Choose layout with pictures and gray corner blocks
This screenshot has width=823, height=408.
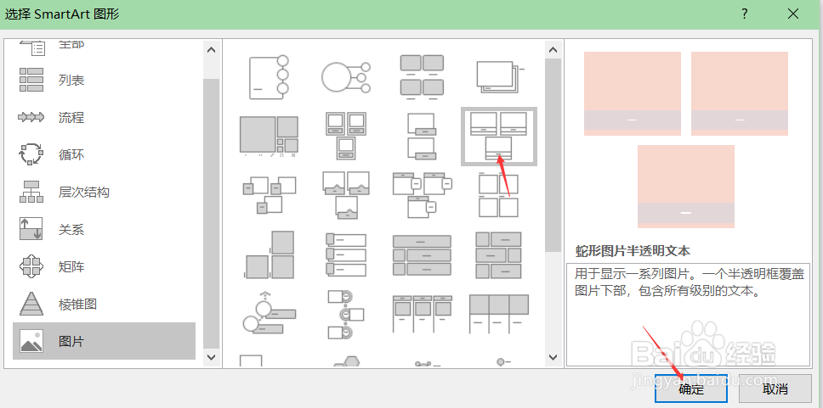[x=270, y=195]
